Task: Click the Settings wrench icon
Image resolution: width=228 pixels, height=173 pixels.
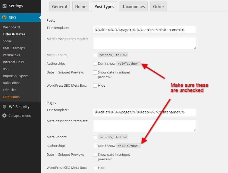Action: coord(4,5)
